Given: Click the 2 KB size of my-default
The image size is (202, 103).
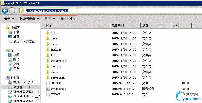Looking at the screenshot, I should pos(187,89).
